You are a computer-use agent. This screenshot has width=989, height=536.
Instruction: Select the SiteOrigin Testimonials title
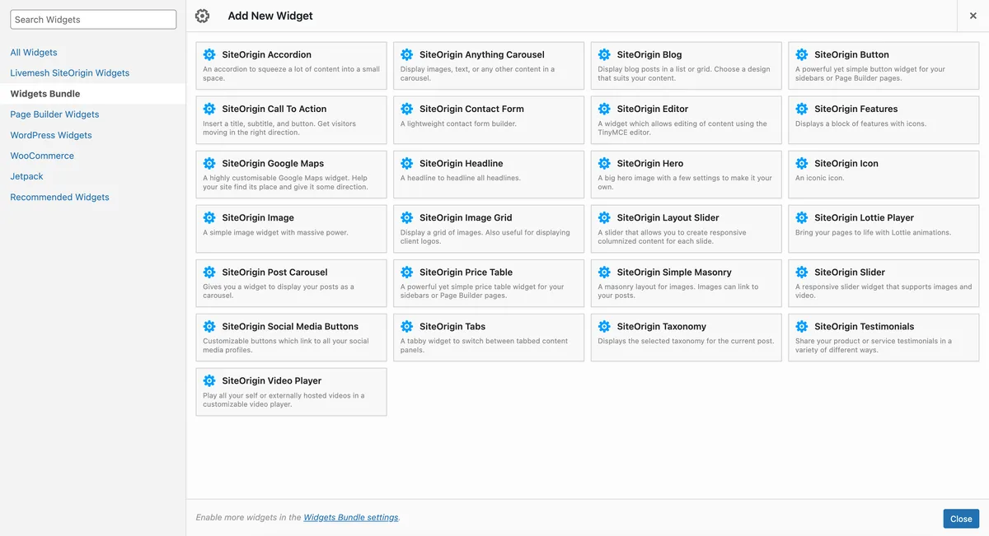click(865, 326)
